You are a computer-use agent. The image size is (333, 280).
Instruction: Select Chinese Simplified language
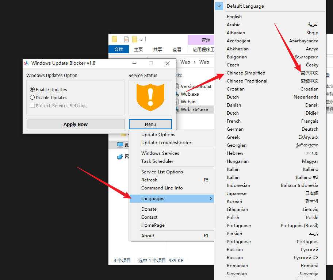(x=270, y=73)
